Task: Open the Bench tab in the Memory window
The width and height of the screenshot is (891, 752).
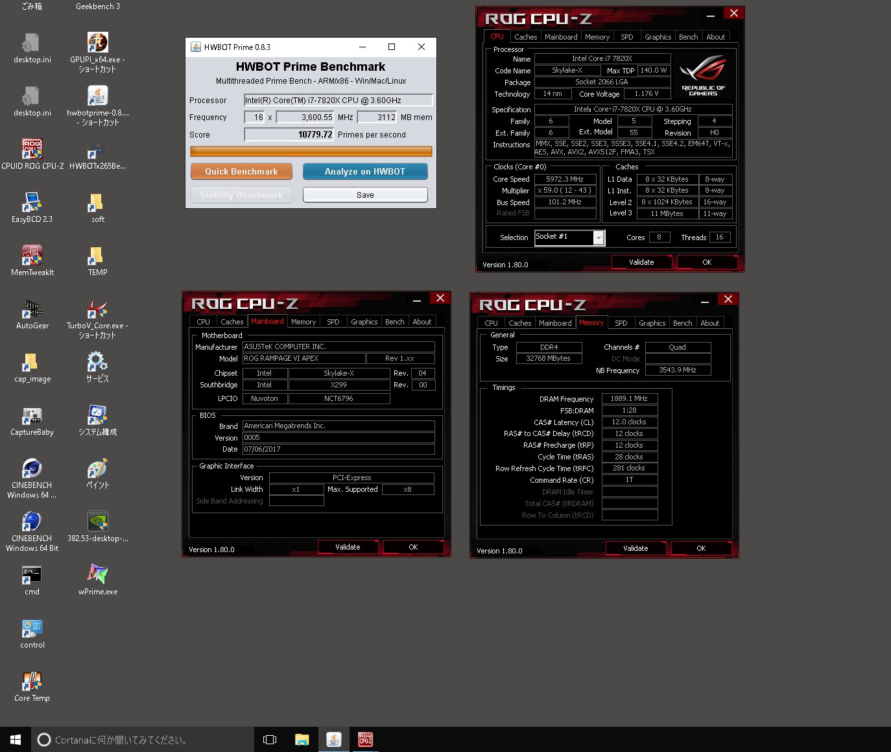Action: pyautogui.click(x=682, y=323)
